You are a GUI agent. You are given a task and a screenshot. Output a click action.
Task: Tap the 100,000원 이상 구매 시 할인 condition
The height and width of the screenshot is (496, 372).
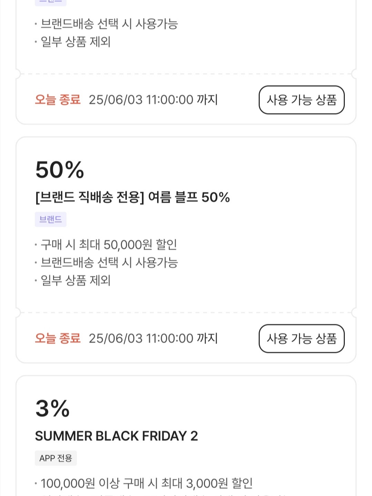pos(147,483)
